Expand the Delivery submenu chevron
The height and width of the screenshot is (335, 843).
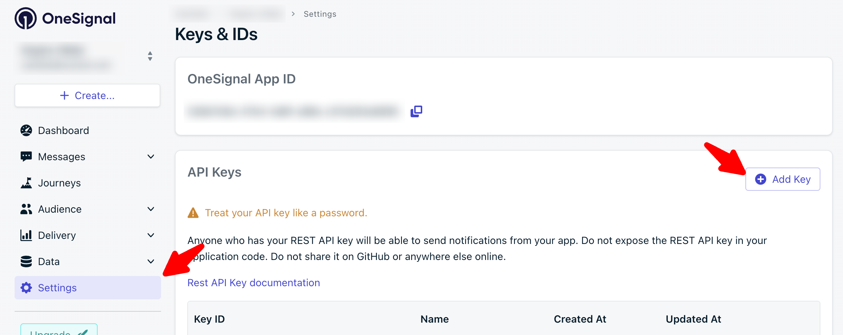tap(151, 235)
